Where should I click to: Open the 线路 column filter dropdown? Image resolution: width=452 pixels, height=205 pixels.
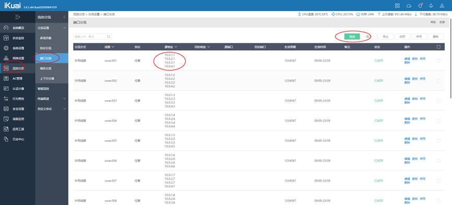[113, 46]
